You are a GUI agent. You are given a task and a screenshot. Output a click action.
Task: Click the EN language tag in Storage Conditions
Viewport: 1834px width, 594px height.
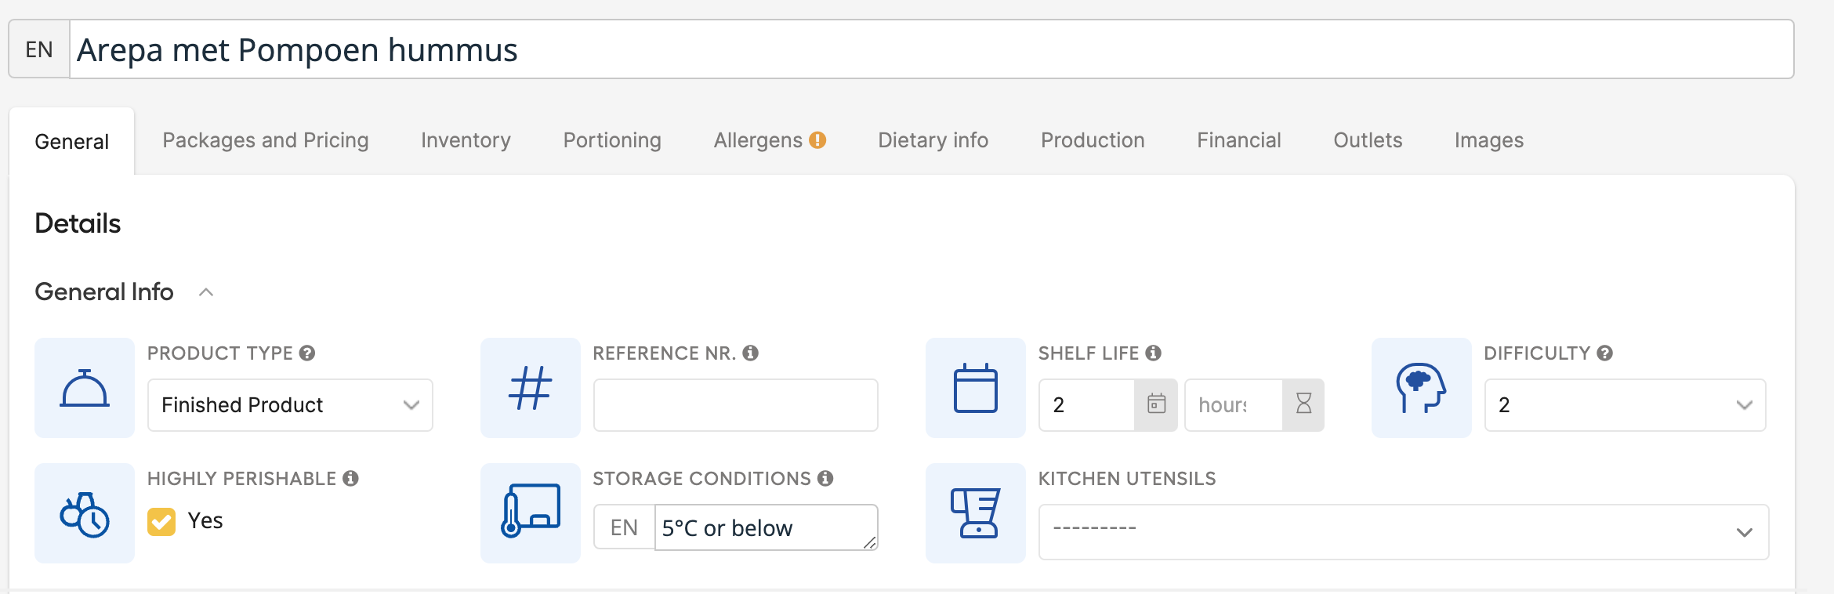625,527
